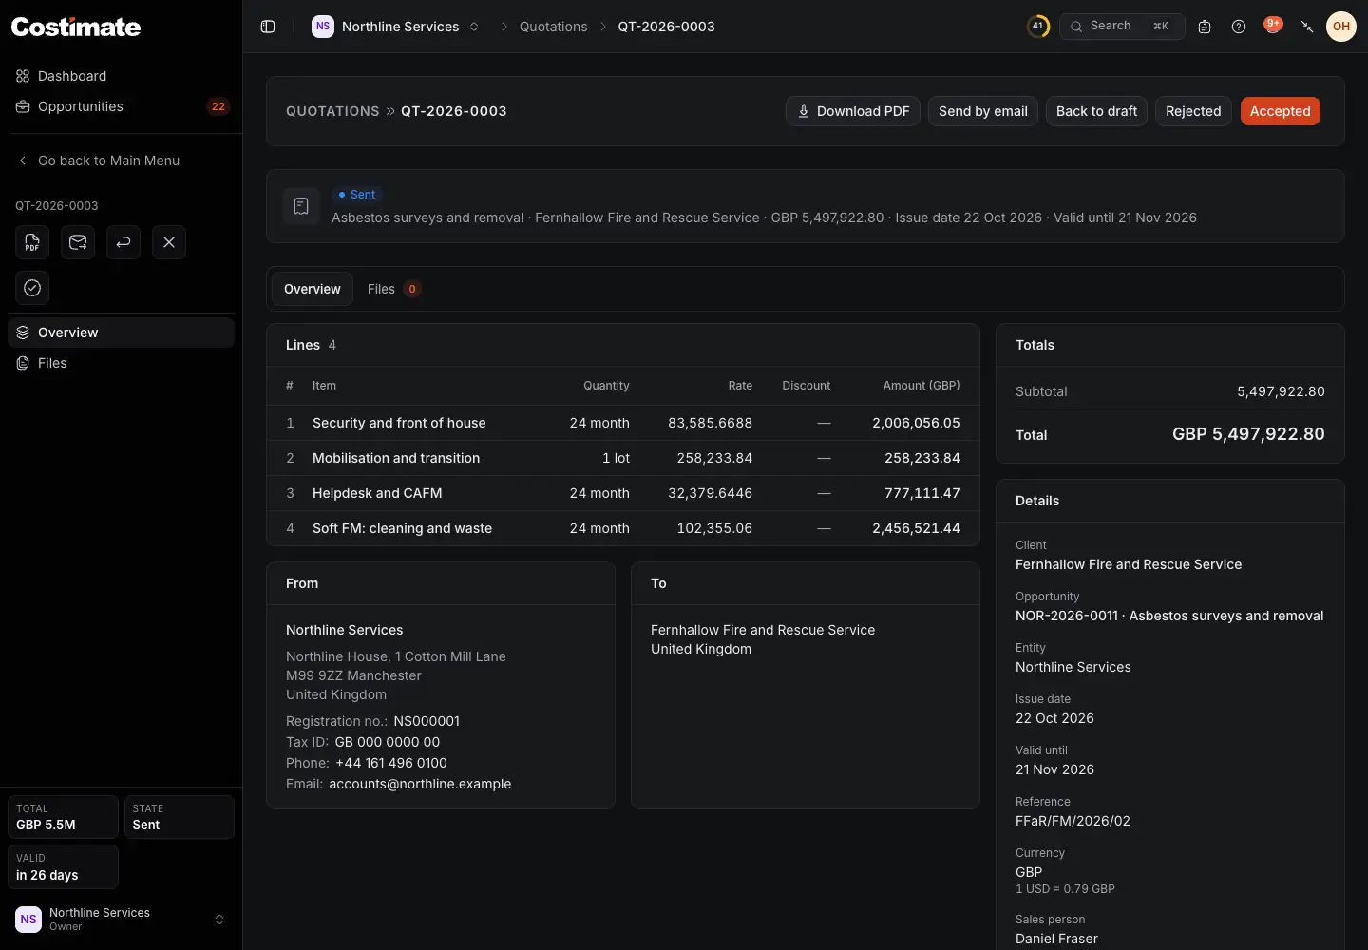Click the accept checkmark circle icon

point(32,288)
